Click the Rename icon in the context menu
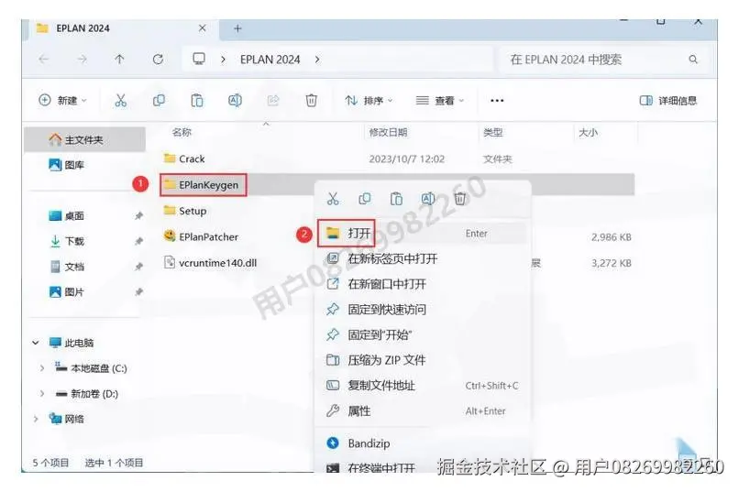 428,199
